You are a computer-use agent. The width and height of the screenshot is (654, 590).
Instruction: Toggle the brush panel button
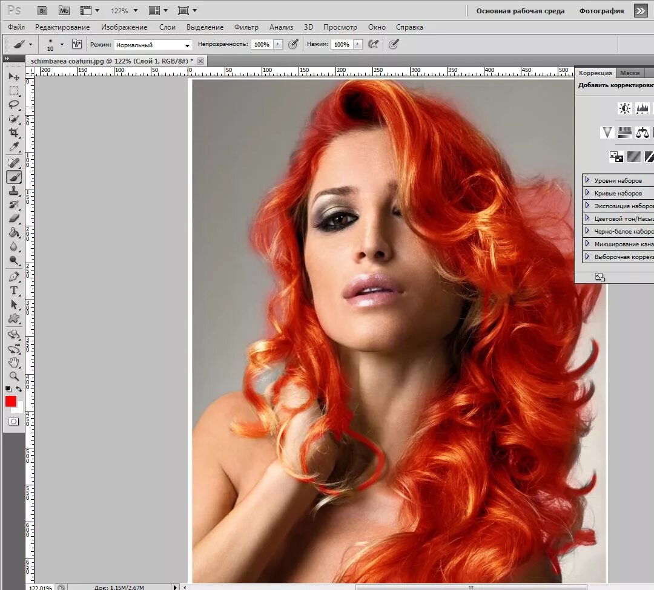click(x=77, y=44)
